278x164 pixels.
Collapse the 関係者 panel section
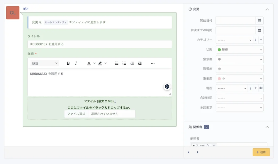pos(267,127)
